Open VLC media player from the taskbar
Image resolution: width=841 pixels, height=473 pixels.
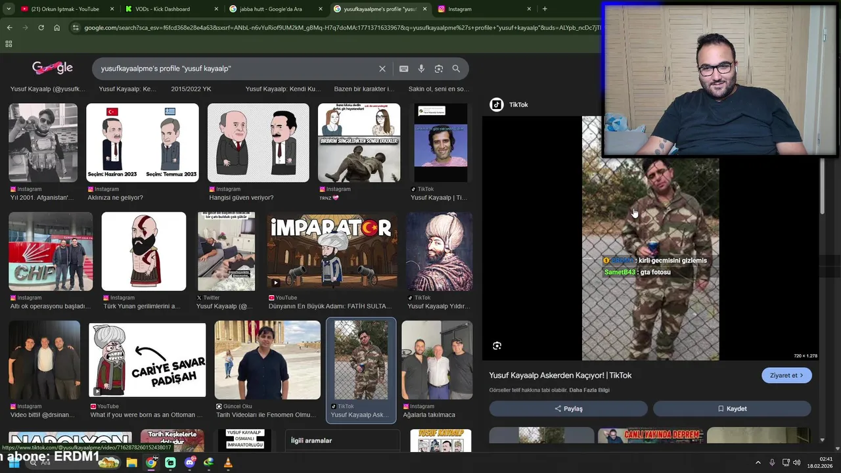pos(228,462)
